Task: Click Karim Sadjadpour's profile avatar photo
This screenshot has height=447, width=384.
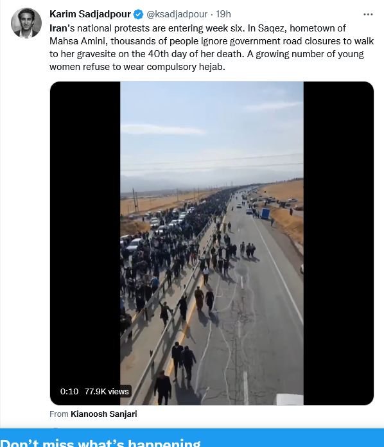Action: (26, 23)
